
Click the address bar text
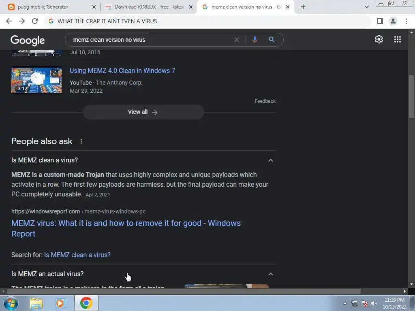pyautogui.click(x=107, y=21)
